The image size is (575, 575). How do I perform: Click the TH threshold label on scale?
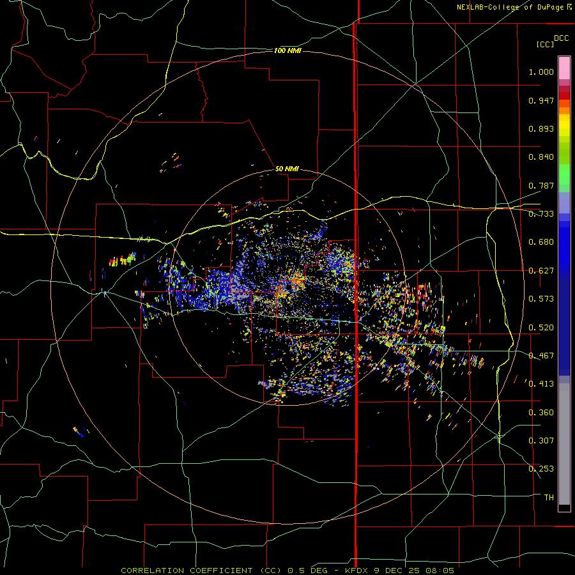point(549,498)
